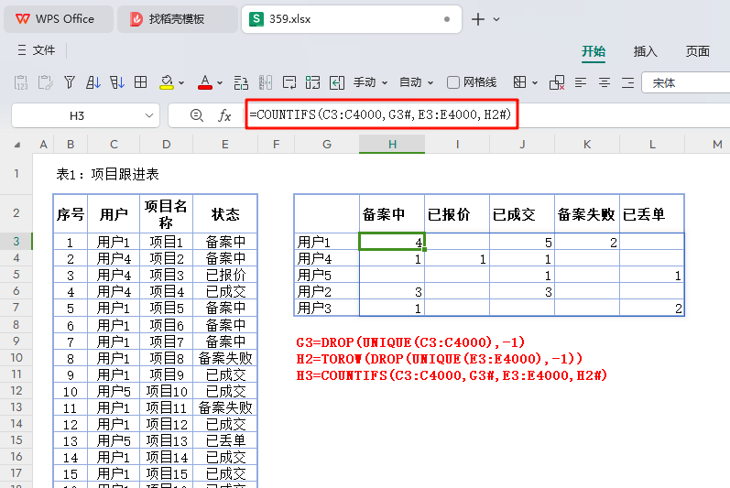Click the 备案失败 column header in summary table
Image resolution: width=730 pixels, height=488 pixels.
click(x=586, y=214)
